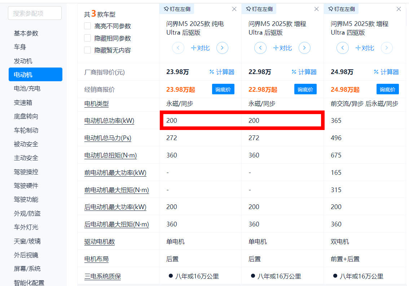
Task: Click 询底价 for 23.98万起 model
Action: point(223,89)
